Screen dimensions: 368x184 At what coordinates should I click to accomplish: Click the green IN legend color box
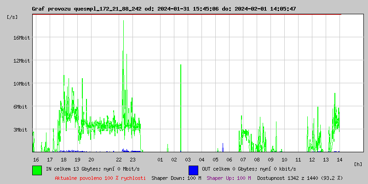pos(37,170)
